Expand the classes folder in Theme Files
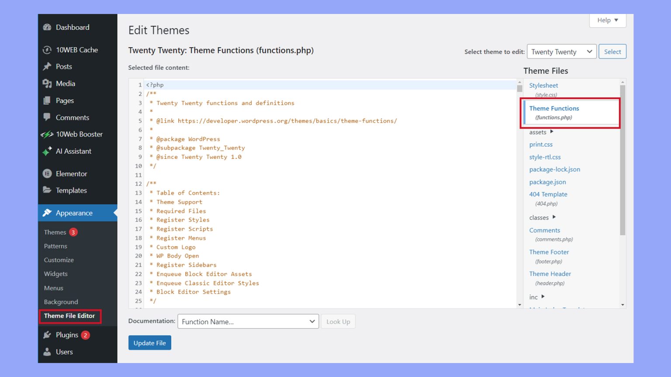The image size is (671, 377). click(542, 217)
